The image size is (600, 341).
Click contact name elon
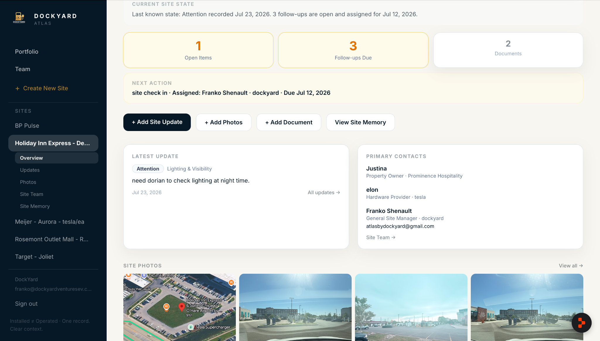pyautogui.click(x=372, y=190)
